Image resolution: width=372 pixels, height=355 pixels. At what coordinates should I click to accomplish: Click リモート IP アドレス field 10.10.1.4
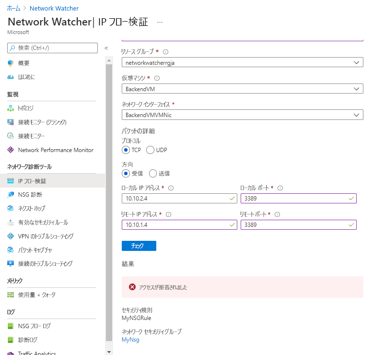click(x=179, y=225)
